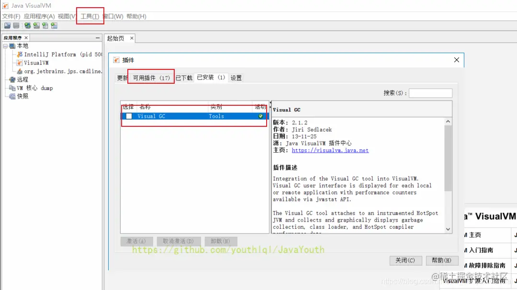The image size is (517, 290).
Task: Click the description pane scrollbar thumb
Action: (448, 158)
